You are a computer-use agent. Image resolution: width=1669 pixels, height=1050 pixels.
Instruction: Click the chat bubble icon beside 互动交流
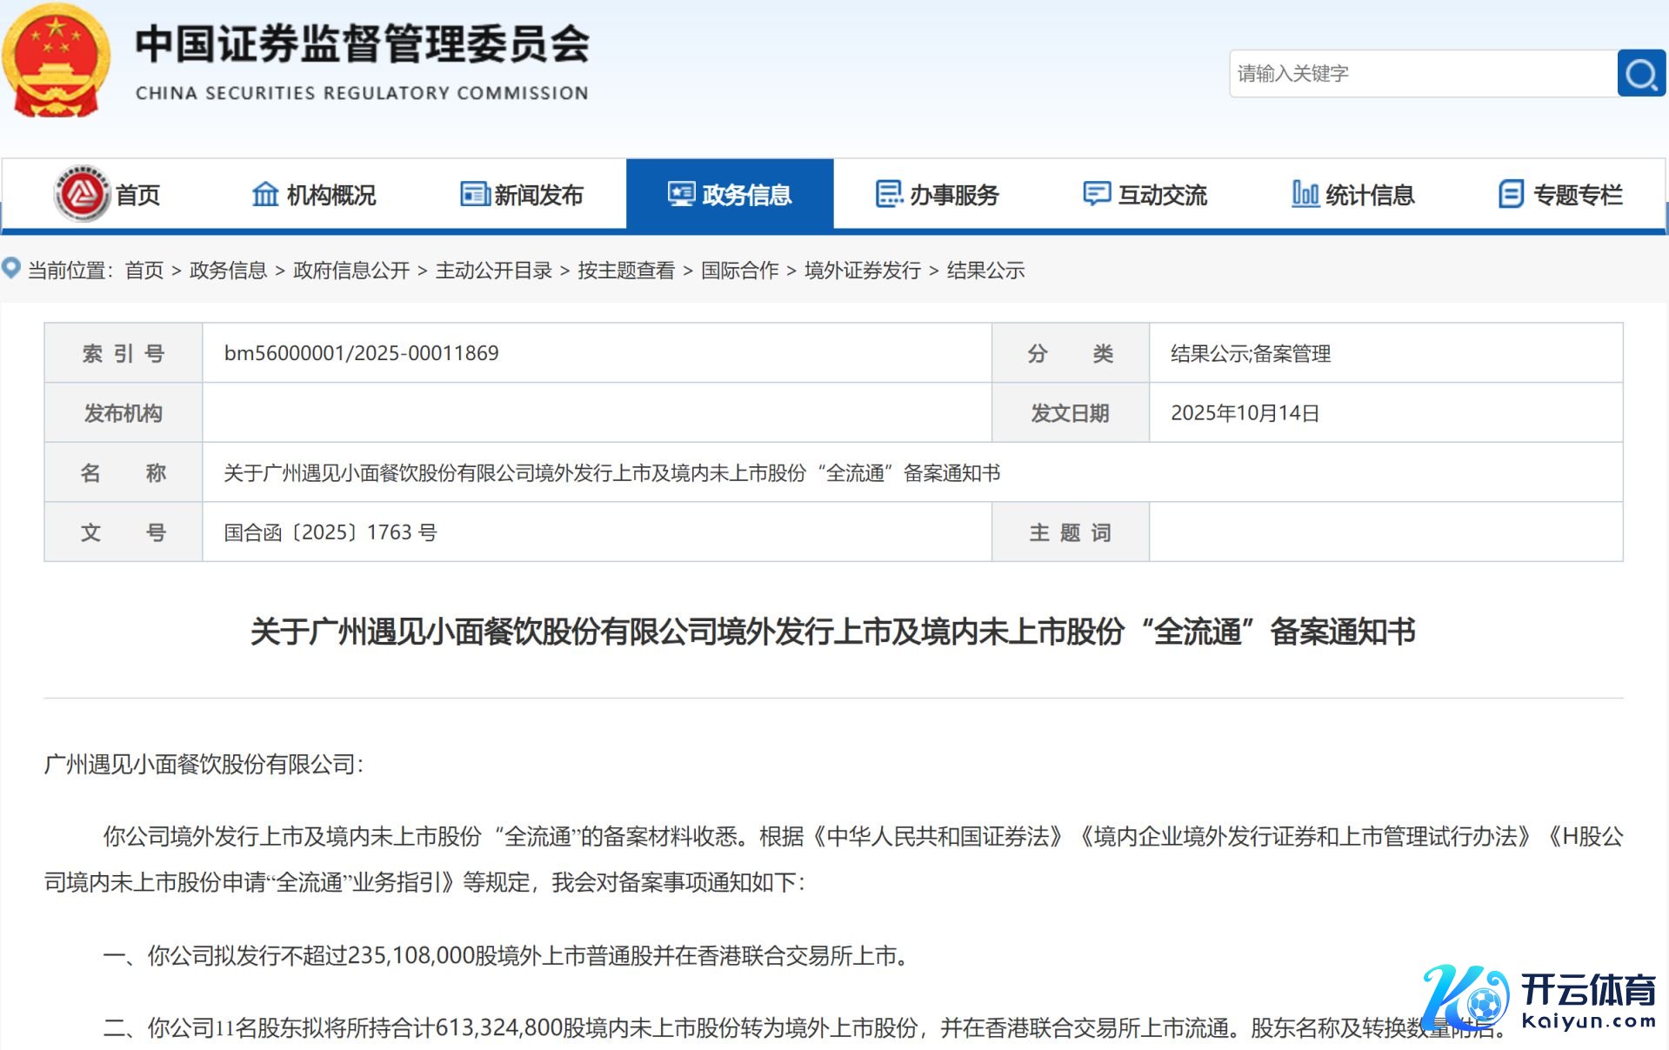(1097, 194)
